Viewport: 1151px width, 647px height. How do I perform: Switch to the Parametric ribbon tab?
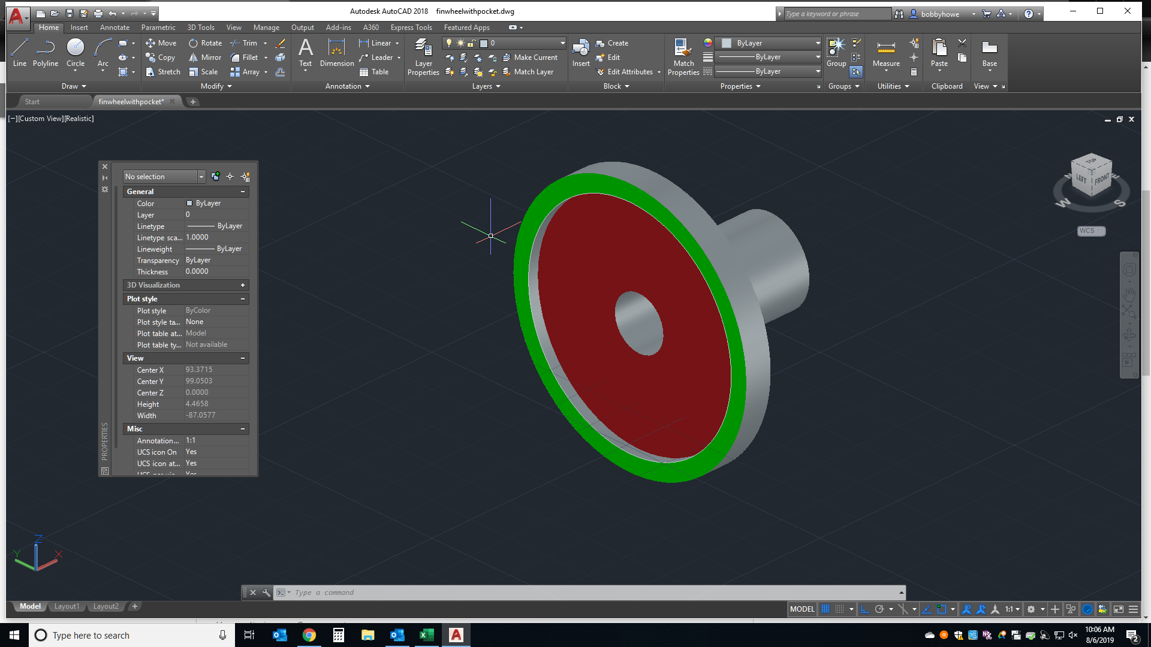point(157,27)
